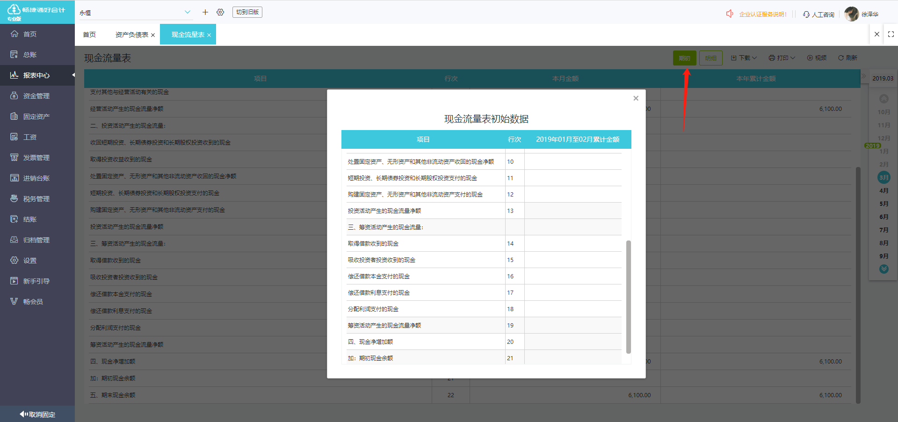Click the settings gear icon in top bar
Screen dimensions: 898x422
pos(220,12)
